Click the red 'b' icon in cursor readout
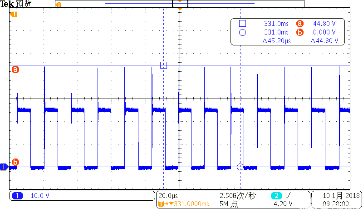Image resolution: width=363 pixels, height=218 pixels. pyautogui.click(x=299, y=32)
